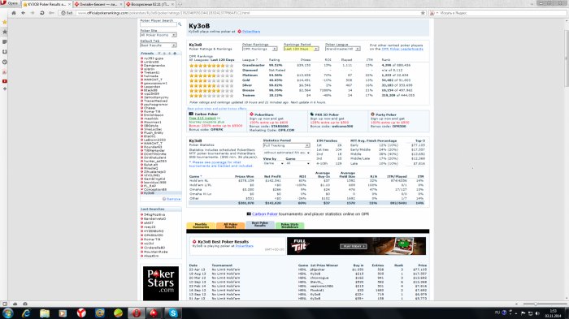Image resolution: width=569 pixels, height=319 pixels.
Task: Click the Carbon Poker link
Action: pos(264,214)
